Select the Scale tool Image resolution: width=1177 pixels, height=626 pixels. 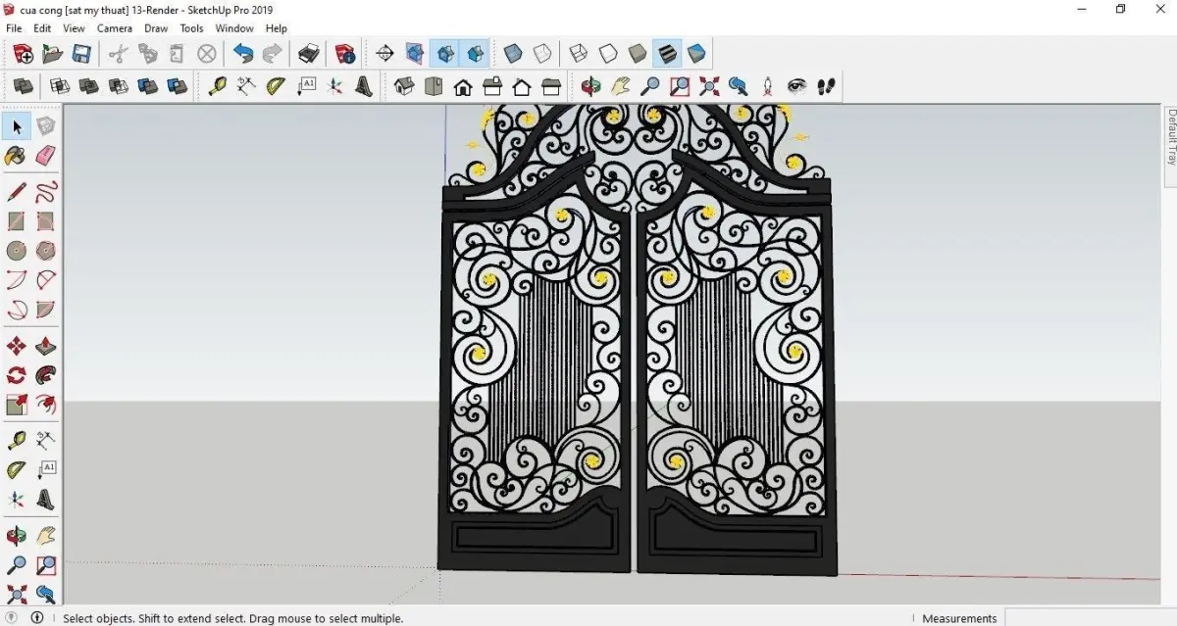(x=17, y=405)
